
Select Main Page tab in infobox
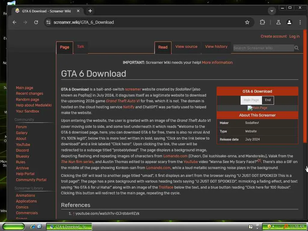pos(251,100)
